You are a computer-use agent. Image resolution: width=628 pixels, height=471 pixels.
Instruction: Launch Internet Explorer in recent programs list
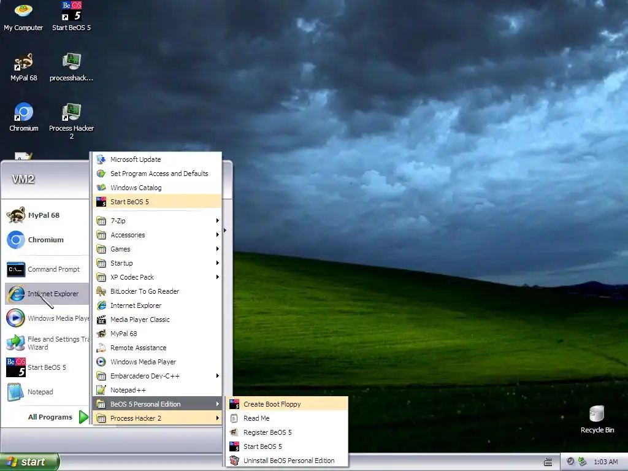(47, 294)
